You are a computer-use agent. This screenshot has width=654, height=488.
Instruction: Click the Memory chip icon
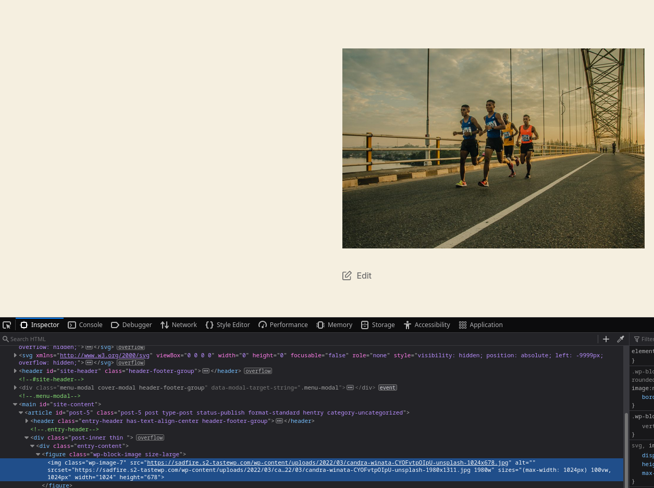coord(320,325)
